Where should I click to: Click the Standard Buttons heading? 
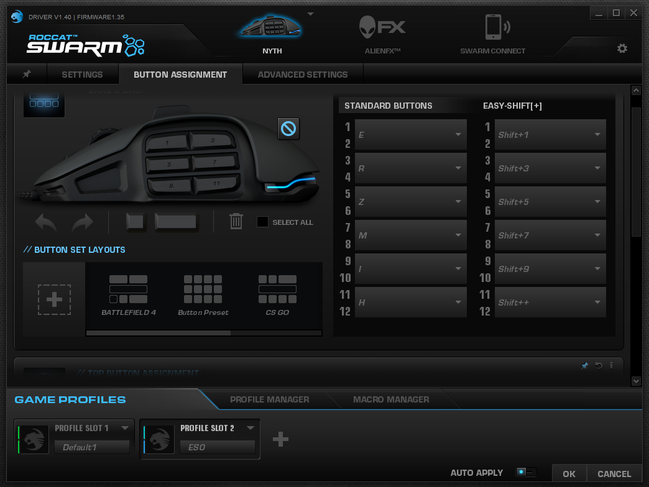pyautogui.click(x=389, y=106)
